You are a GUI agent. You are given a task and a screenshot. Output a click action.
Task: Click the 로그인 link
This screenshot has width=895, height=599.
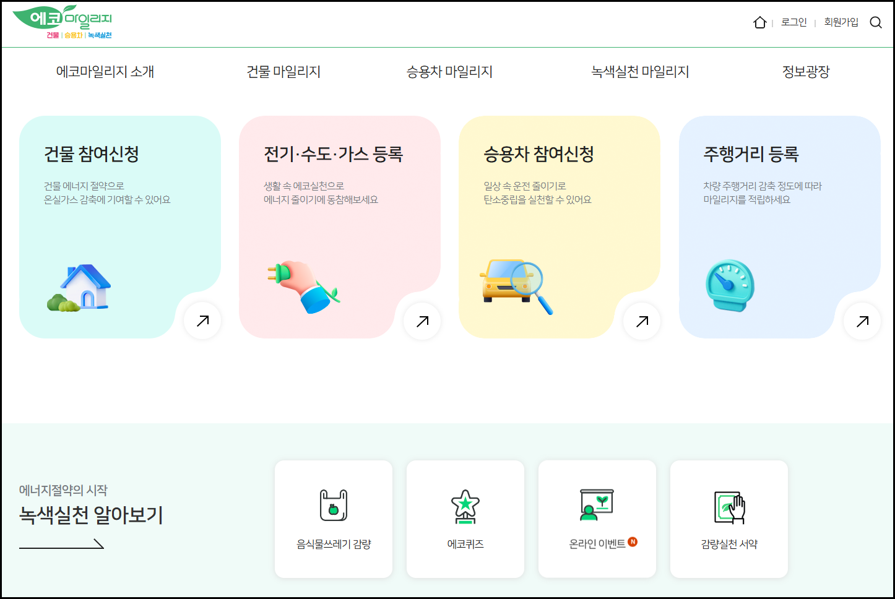point(794,22)
